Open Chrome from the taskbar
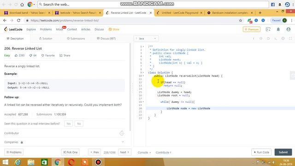This screenshot has width=295, height=166. point(58,162)
